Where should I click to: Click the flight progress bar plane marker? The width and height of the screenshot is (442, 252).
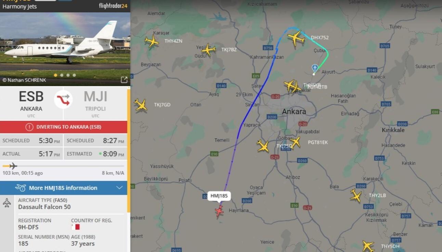13,166
